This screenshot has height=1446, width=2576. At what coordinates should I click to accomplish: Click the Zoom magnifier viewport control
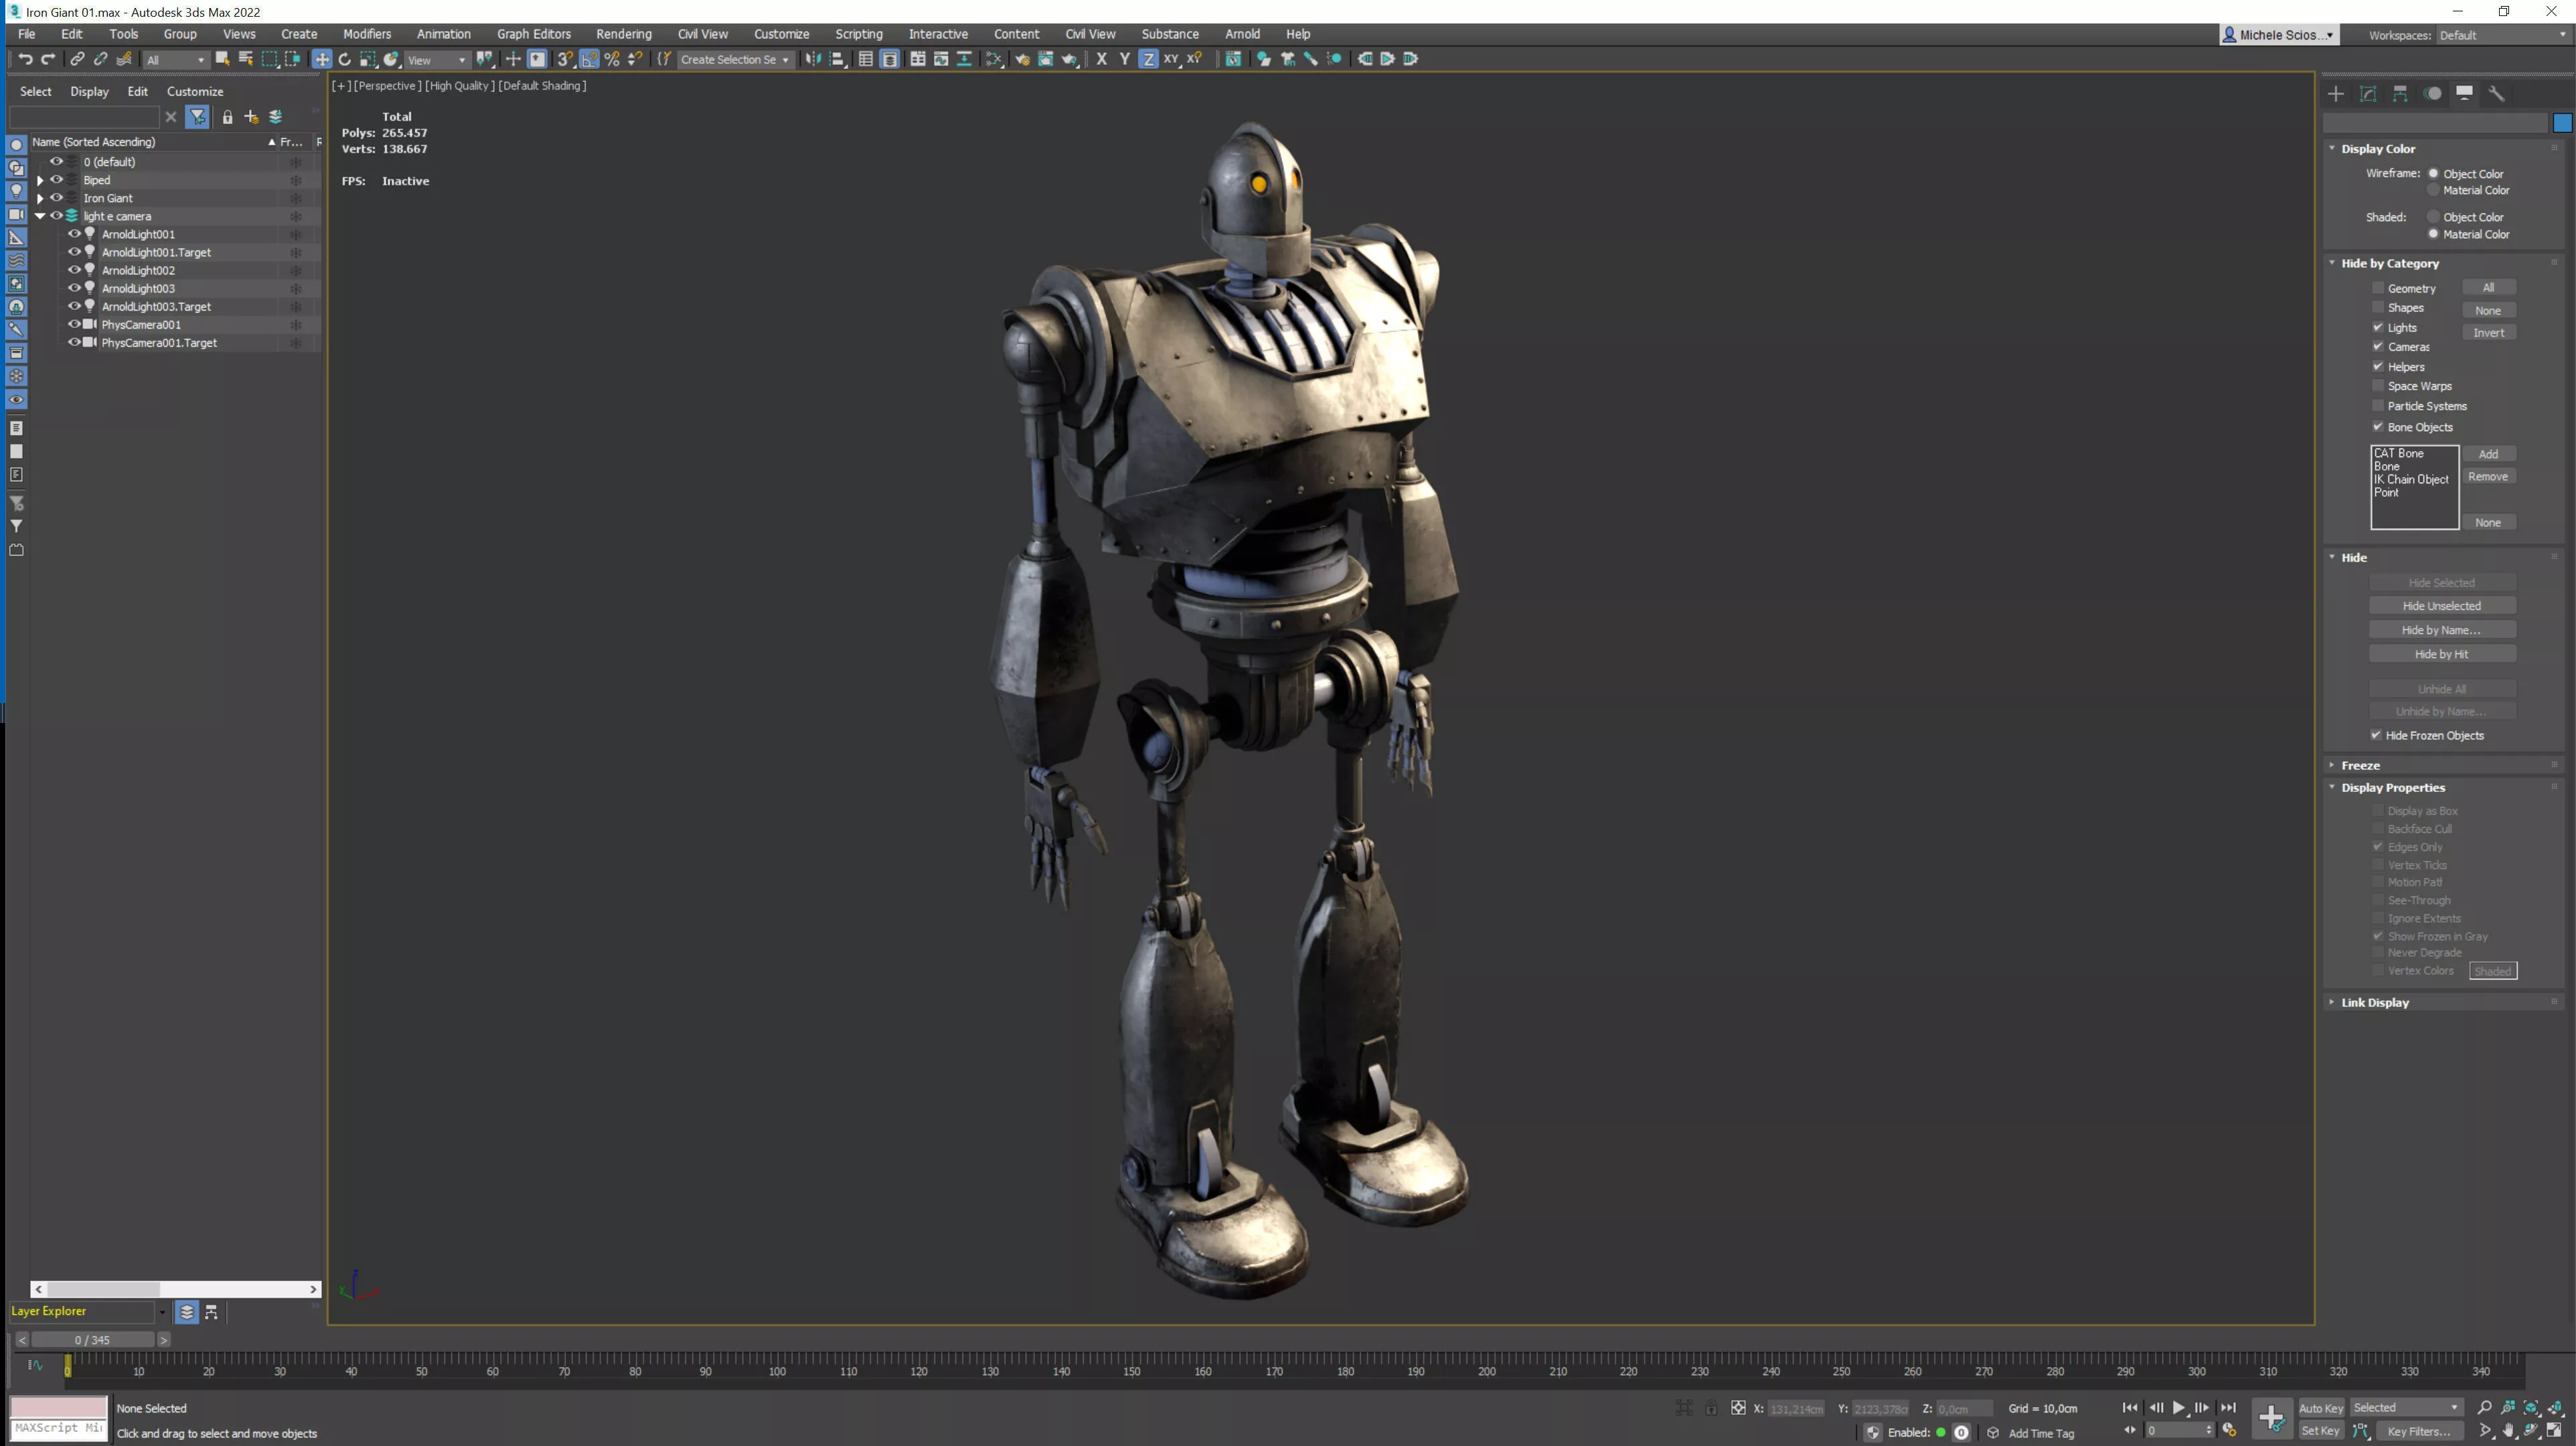click(x=2485, y=1408)
